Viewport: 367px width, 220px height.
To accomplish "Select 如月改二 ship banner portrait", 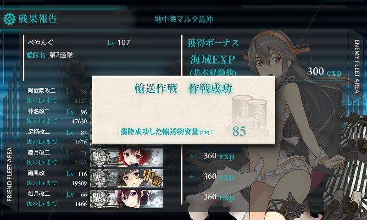I will pyautogui.click(x=127, y=199).
